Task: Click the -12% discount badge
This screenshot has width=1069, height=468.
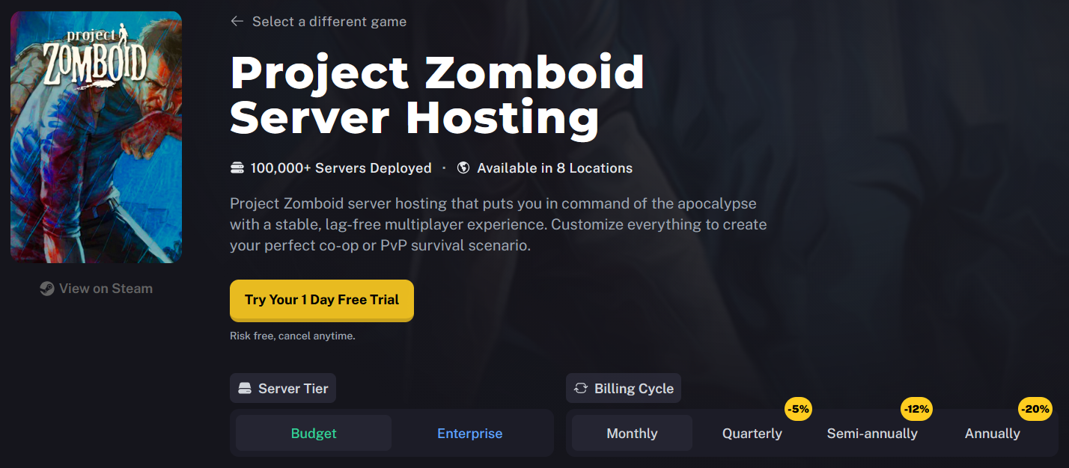Action: click(x=916, y=409)
